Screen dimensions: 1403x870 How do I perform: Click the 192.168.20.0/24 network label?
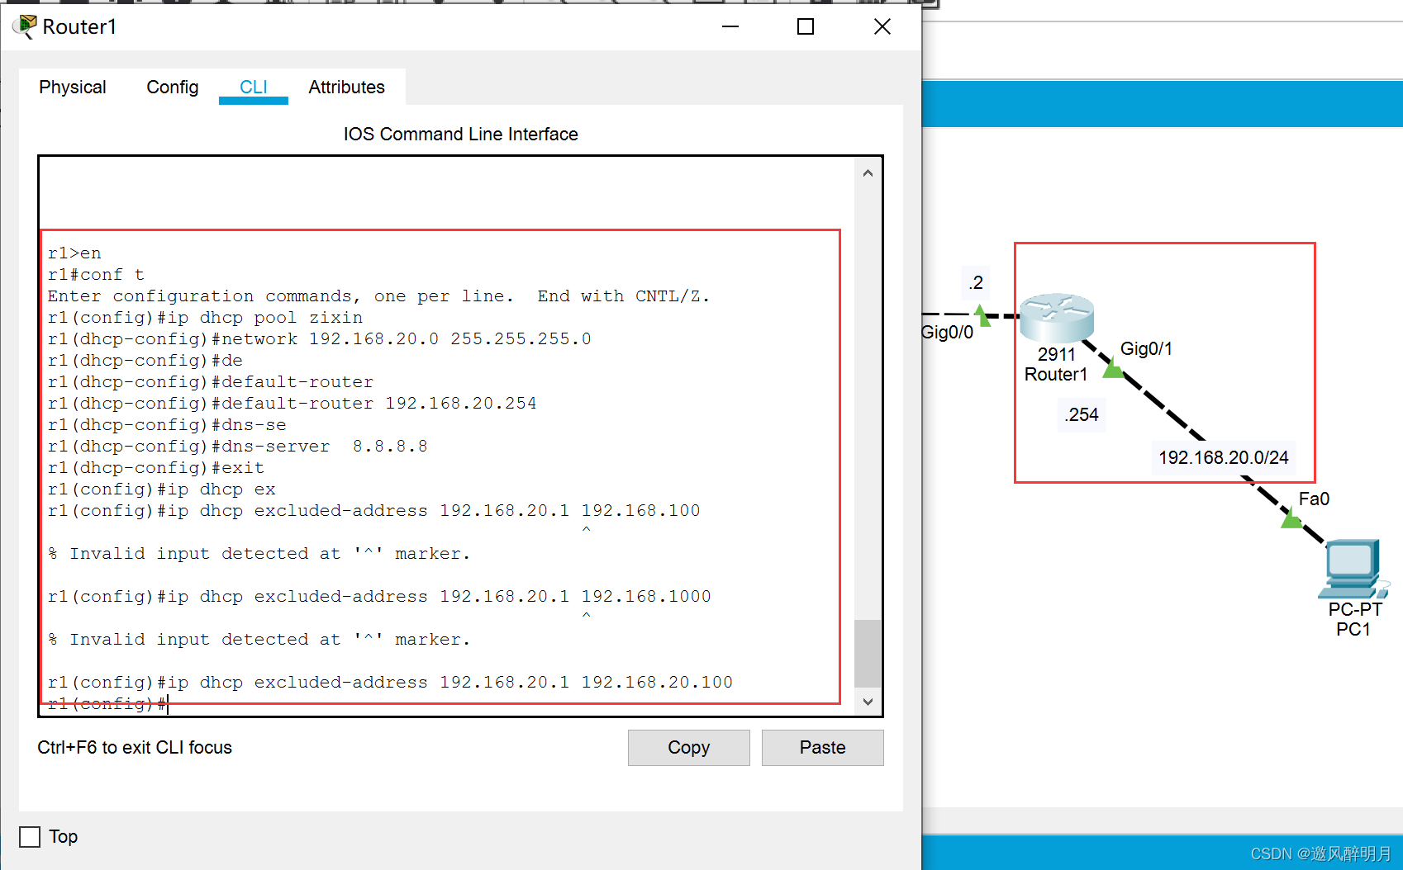[x=1223, y=457]
